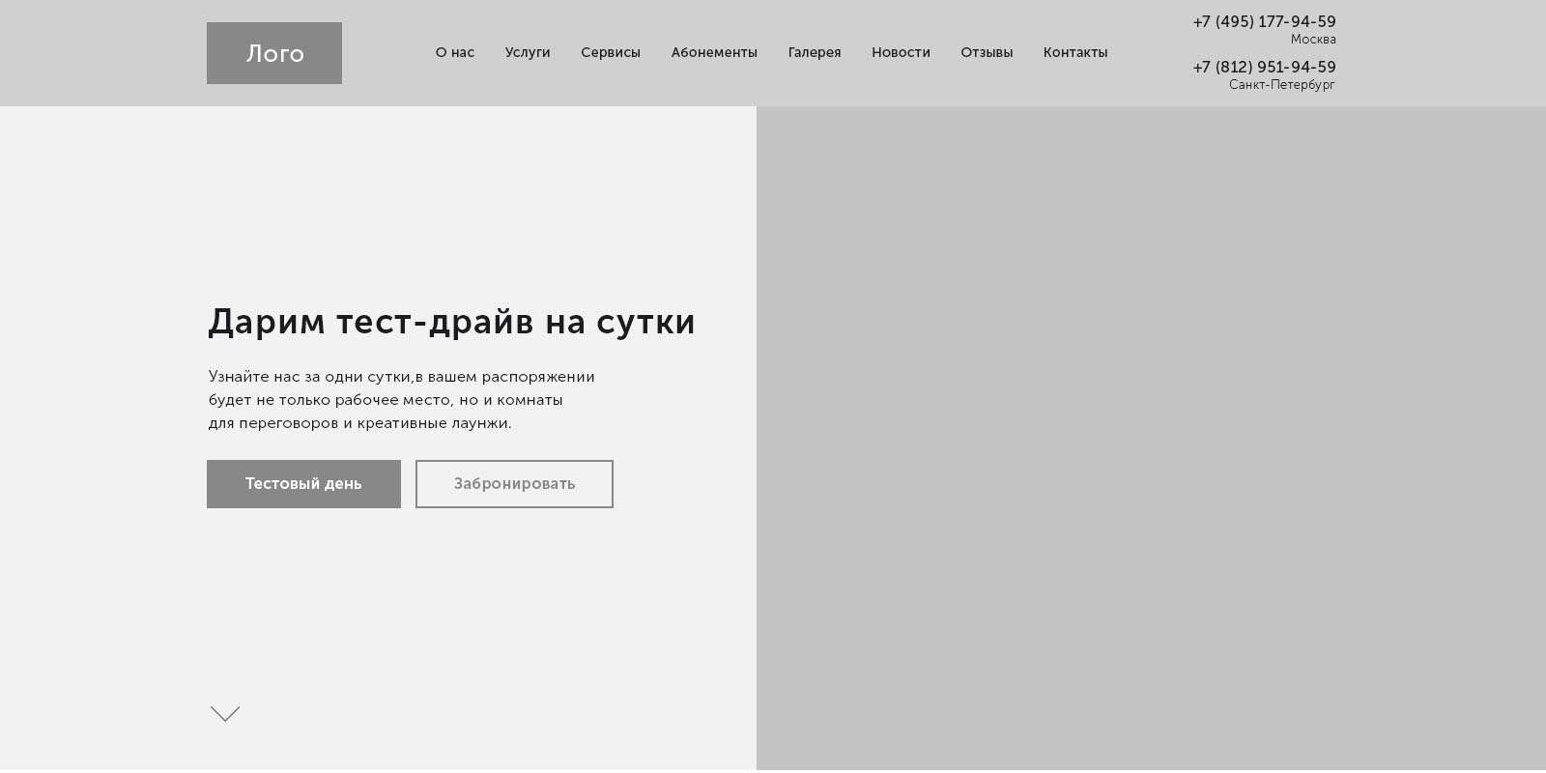Click the grey hero image placeholder
1546x773 pixels.
pyautogui.click(x=1151, y=438)
